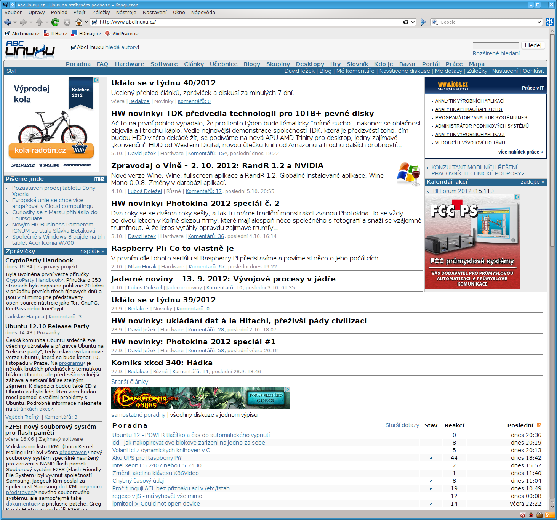Viewport: 557px width, 520px height.
Task: Stop loading with the stop icon
Action: [67, 22]
